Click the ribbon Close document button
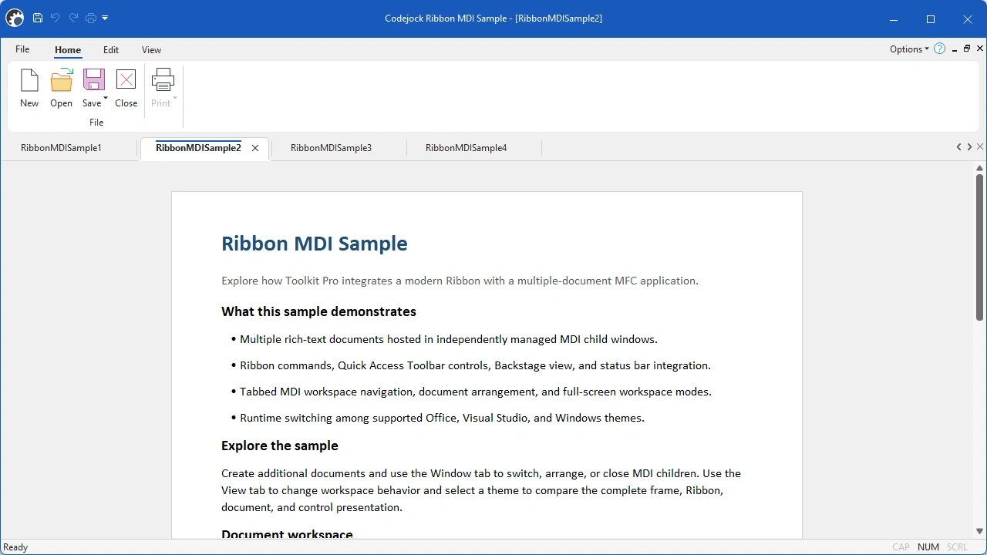 126,89
